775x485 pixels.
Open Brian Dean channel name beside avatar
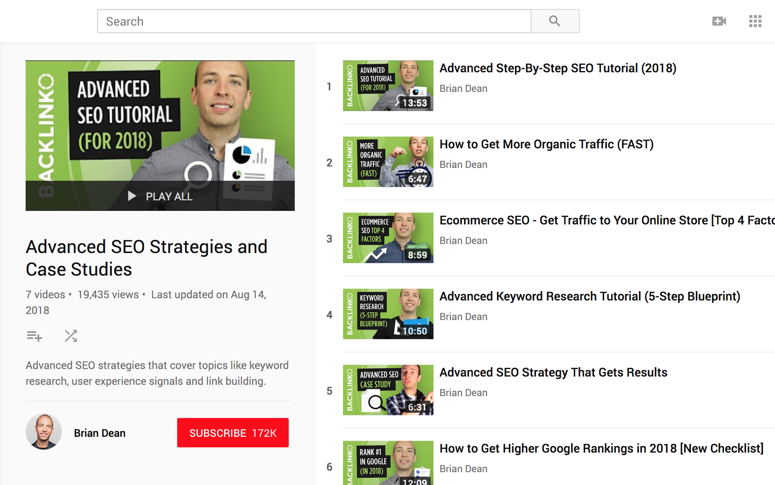(x=100, y=433)
